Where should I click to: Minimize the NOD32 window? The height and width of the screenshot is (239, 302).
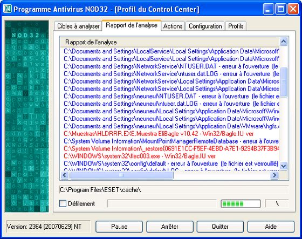click(268, 9)
